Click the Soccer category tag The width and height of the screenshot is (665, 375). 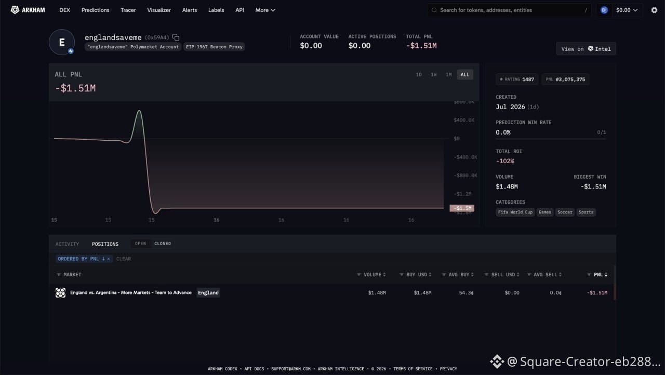[565, 212]
